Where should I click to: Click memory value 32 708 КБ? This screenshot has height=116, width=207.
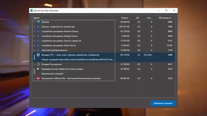tap(125, 64)
